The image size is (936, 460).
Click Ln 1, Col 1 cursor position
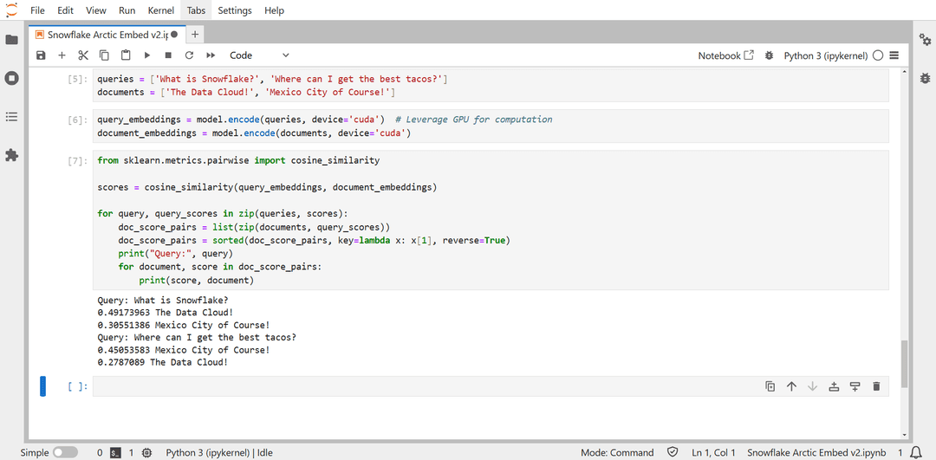point(713,453)
